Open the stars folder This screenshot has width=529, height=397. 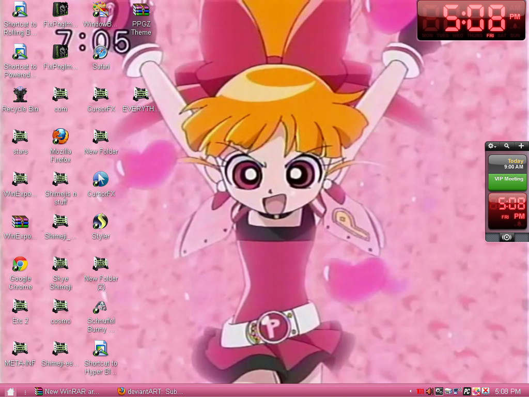click(x=20, y=142)
